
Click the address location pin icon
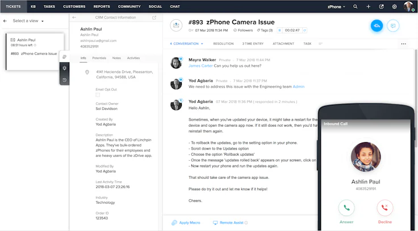click(x=87, y=72)
